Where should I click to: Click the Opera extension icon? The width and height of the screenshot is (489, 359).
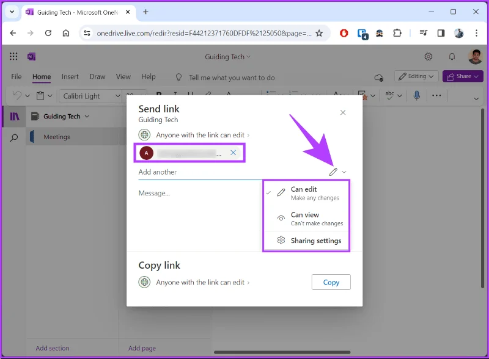[x=344, y=33]
